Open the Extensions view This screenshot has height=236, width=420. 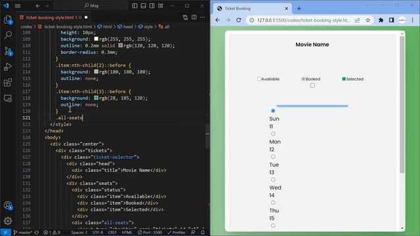(x=8, y=83)
